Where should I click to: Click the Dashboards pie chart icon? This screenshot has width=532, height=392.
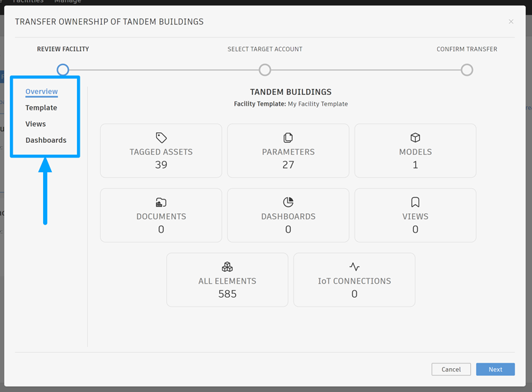(x=288, y=202)
